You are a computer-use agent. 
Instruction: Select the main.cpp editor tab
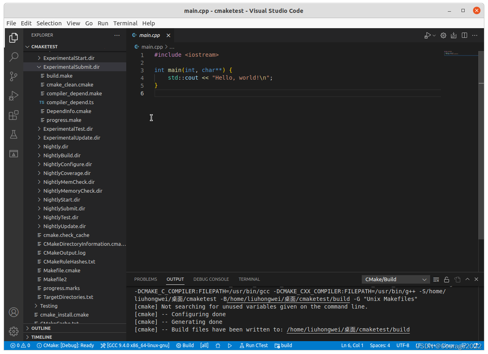(x=150, y=35)
